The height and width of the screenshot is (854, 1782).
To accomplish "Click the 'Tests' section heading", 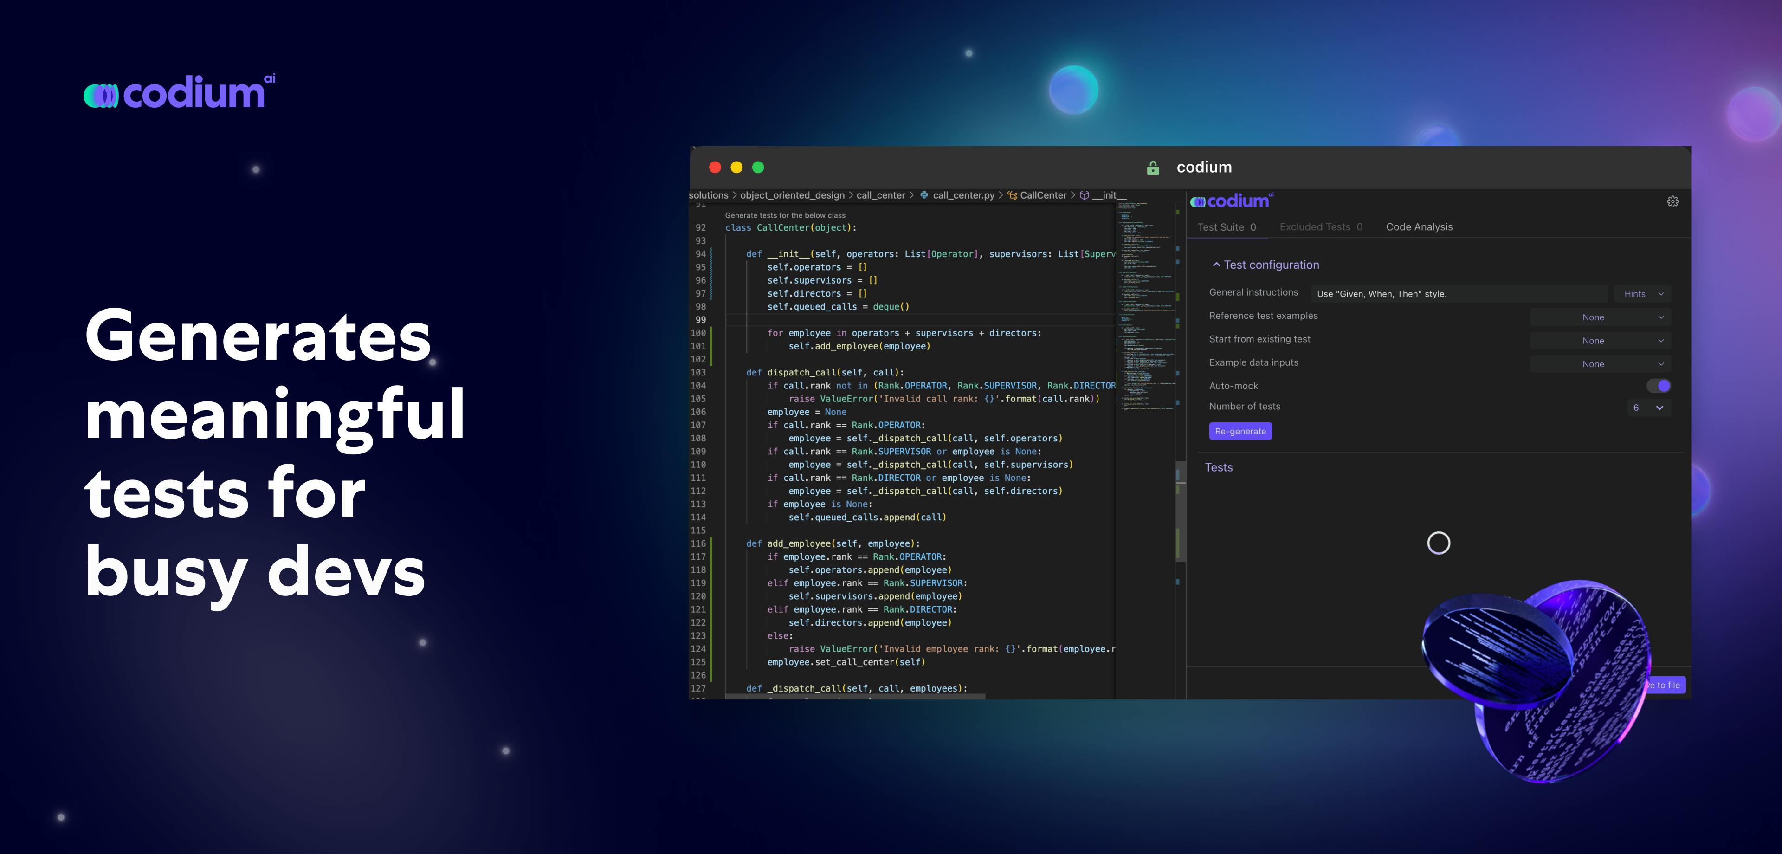I will [1219, 467].
